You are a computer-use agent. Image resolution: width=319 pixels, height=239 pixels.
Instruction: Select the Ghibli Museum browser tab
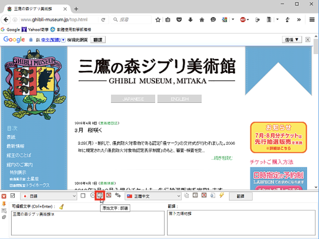point(37,9)
